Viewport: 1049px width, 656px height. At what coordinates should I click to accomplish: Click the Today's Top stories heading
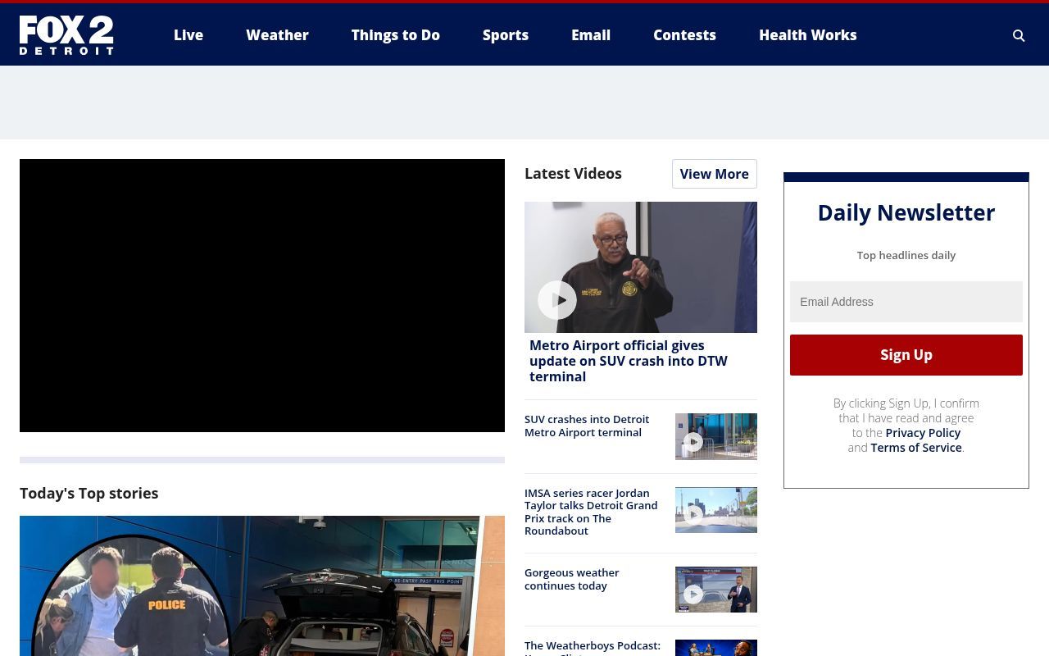(x=89, y=493)
